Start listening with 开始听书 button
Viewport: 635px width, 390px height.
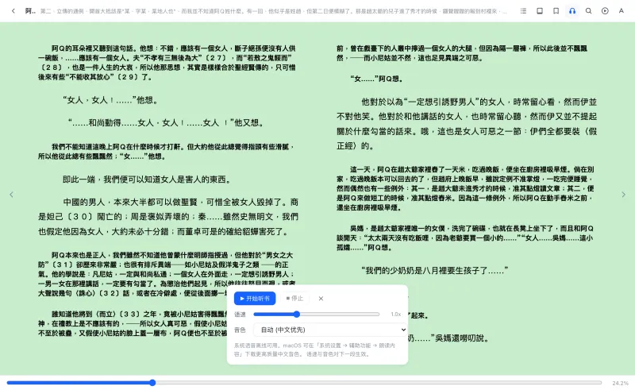[255, 299]
